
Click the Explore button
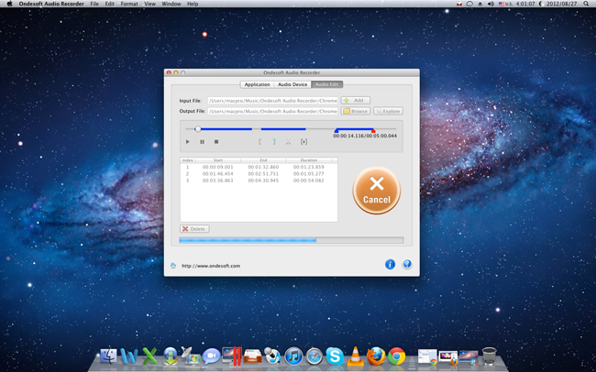coord(388,111)
